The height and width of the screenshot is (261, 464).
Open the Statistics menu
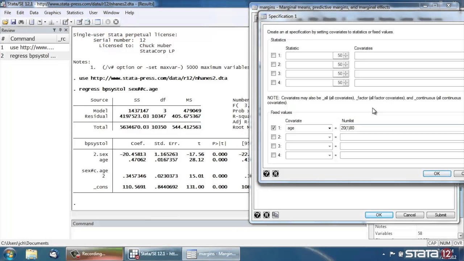(x=75, y=12)
